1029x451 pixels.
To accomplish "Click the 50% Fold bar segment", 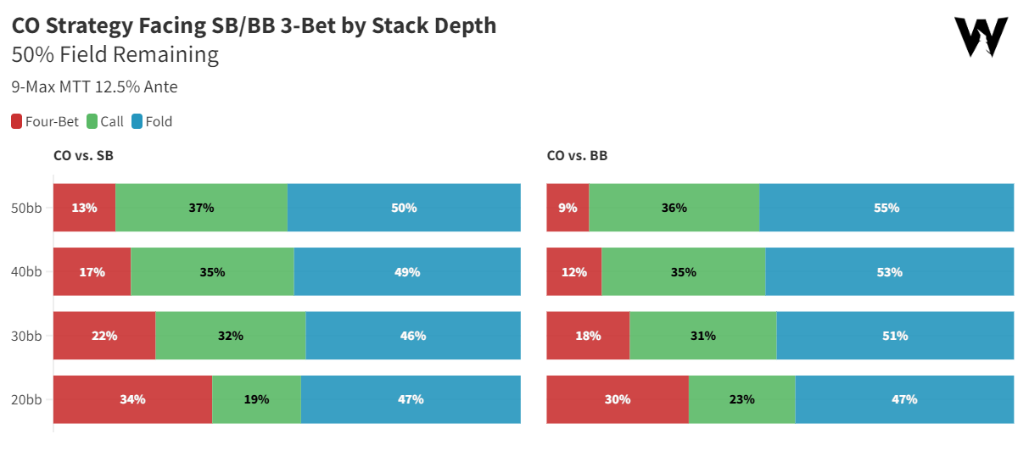I will pos(404,208).
